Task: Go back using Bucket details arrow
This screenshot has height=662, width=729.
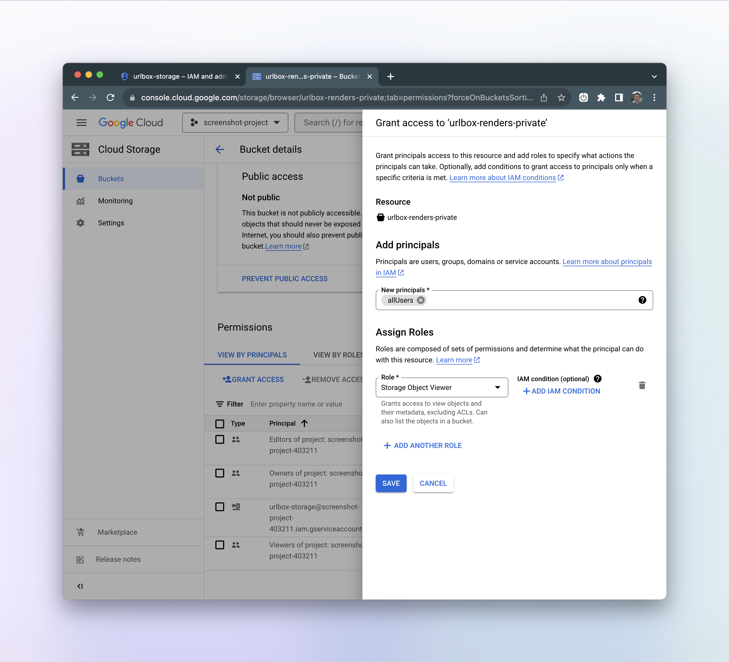Action: [220, 149]
